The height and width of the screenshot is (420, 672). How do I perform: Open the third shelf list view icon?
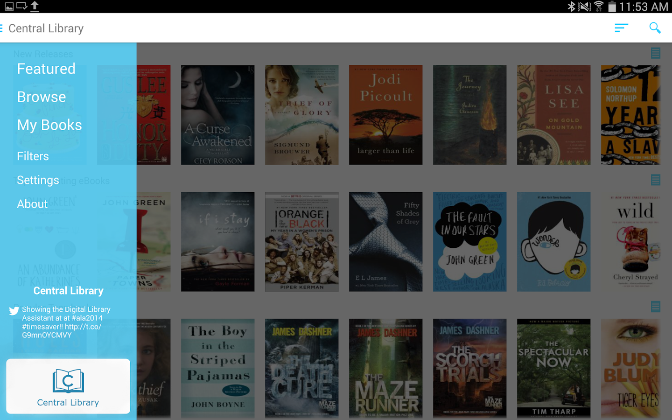(656, 307)
